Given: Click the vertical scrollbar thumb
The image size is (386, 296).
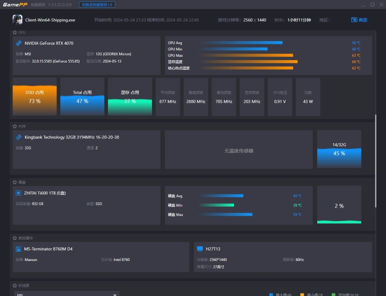Looking at the screenshot, I should pyautogui.click(x=375, y=161).
